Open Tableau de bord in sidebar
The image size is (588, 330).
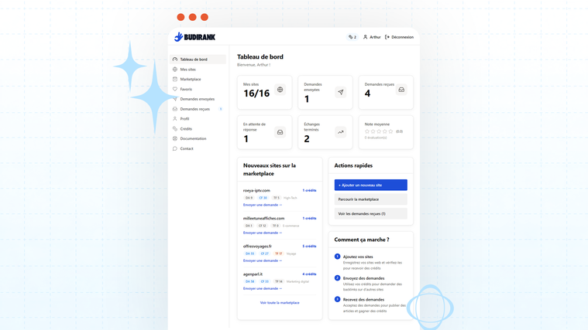click(198, 59)
